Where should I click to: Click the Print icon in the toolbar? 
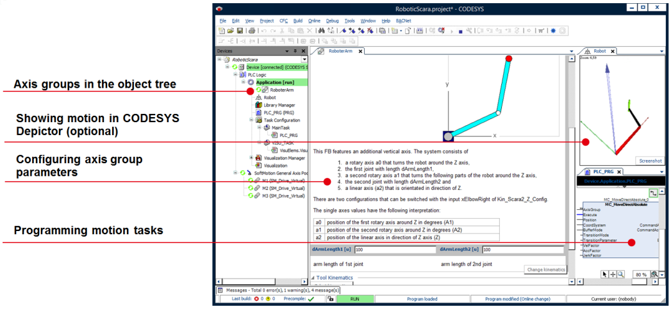(x=252, y=31)
